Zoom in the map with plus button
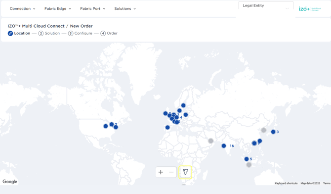Viewport: 331px width, 194px height. point(161,172)
